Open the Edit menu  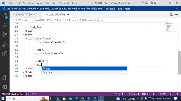pyautogui.click(x=18, y=3)
